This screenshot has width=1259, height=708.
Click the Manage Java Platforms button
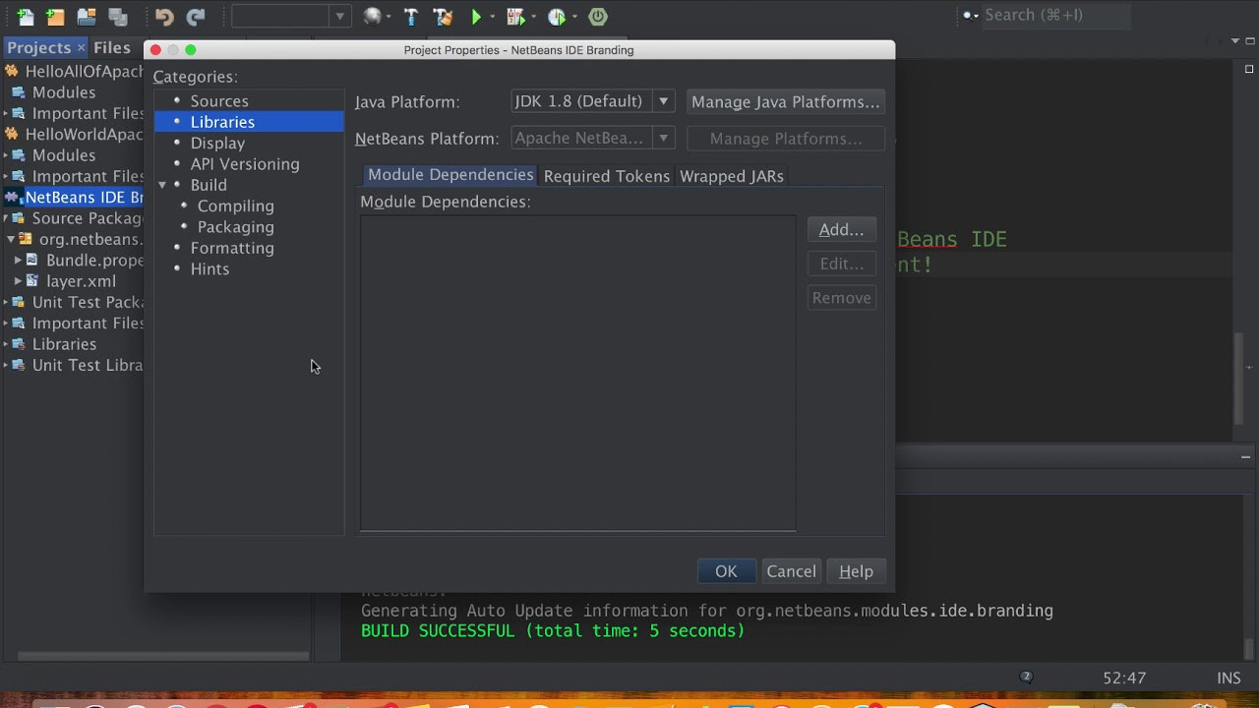coord(785,101)
